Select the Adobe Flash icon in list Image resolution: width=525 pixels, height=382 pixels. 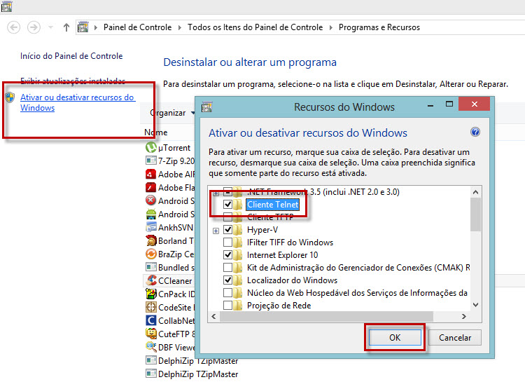coord(151,187)
